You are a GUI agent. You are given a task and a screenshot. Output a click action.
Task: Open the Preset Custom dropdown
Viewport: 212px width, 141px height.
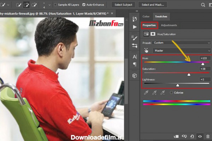tap(182, 43)
